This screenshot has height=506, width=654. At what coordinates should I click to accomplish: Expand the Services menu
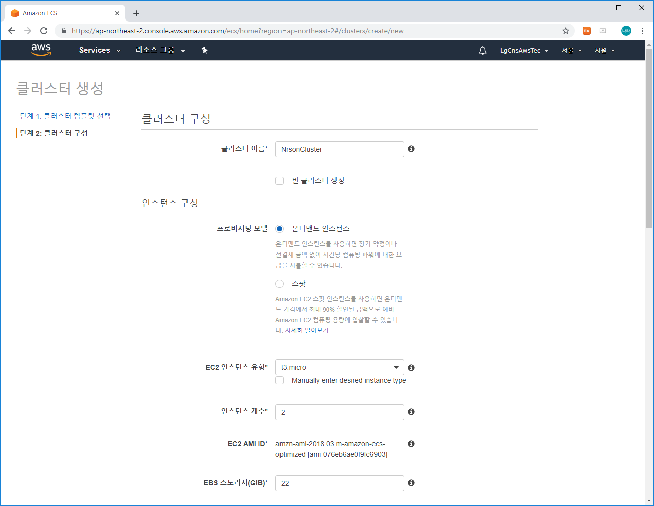tap(100, 50)
